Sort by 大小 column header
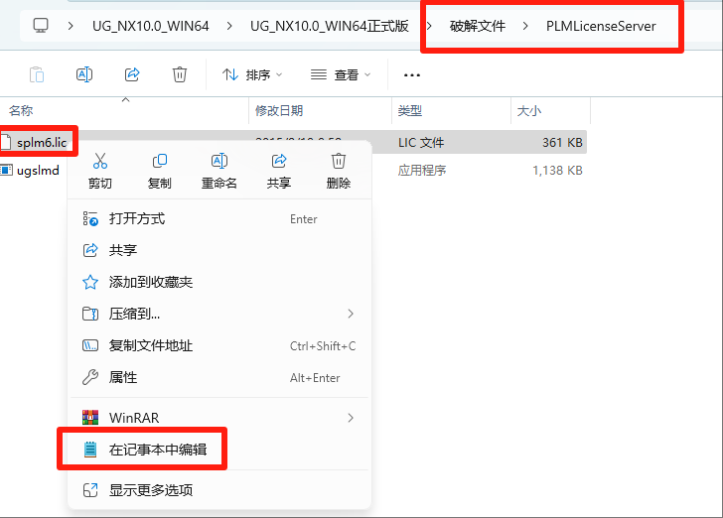 pos(529,110)
